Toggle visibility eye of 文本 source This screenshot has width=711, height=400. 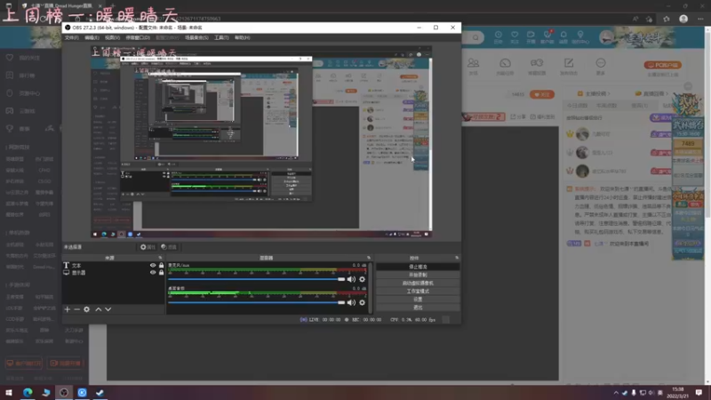(153, 265)
